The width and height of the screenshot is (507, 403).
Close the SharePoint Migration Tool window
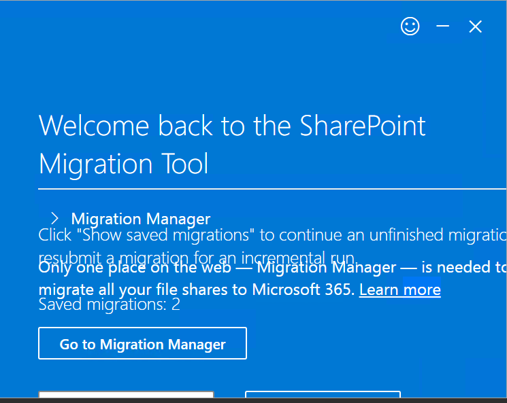[x=475, y=27]
